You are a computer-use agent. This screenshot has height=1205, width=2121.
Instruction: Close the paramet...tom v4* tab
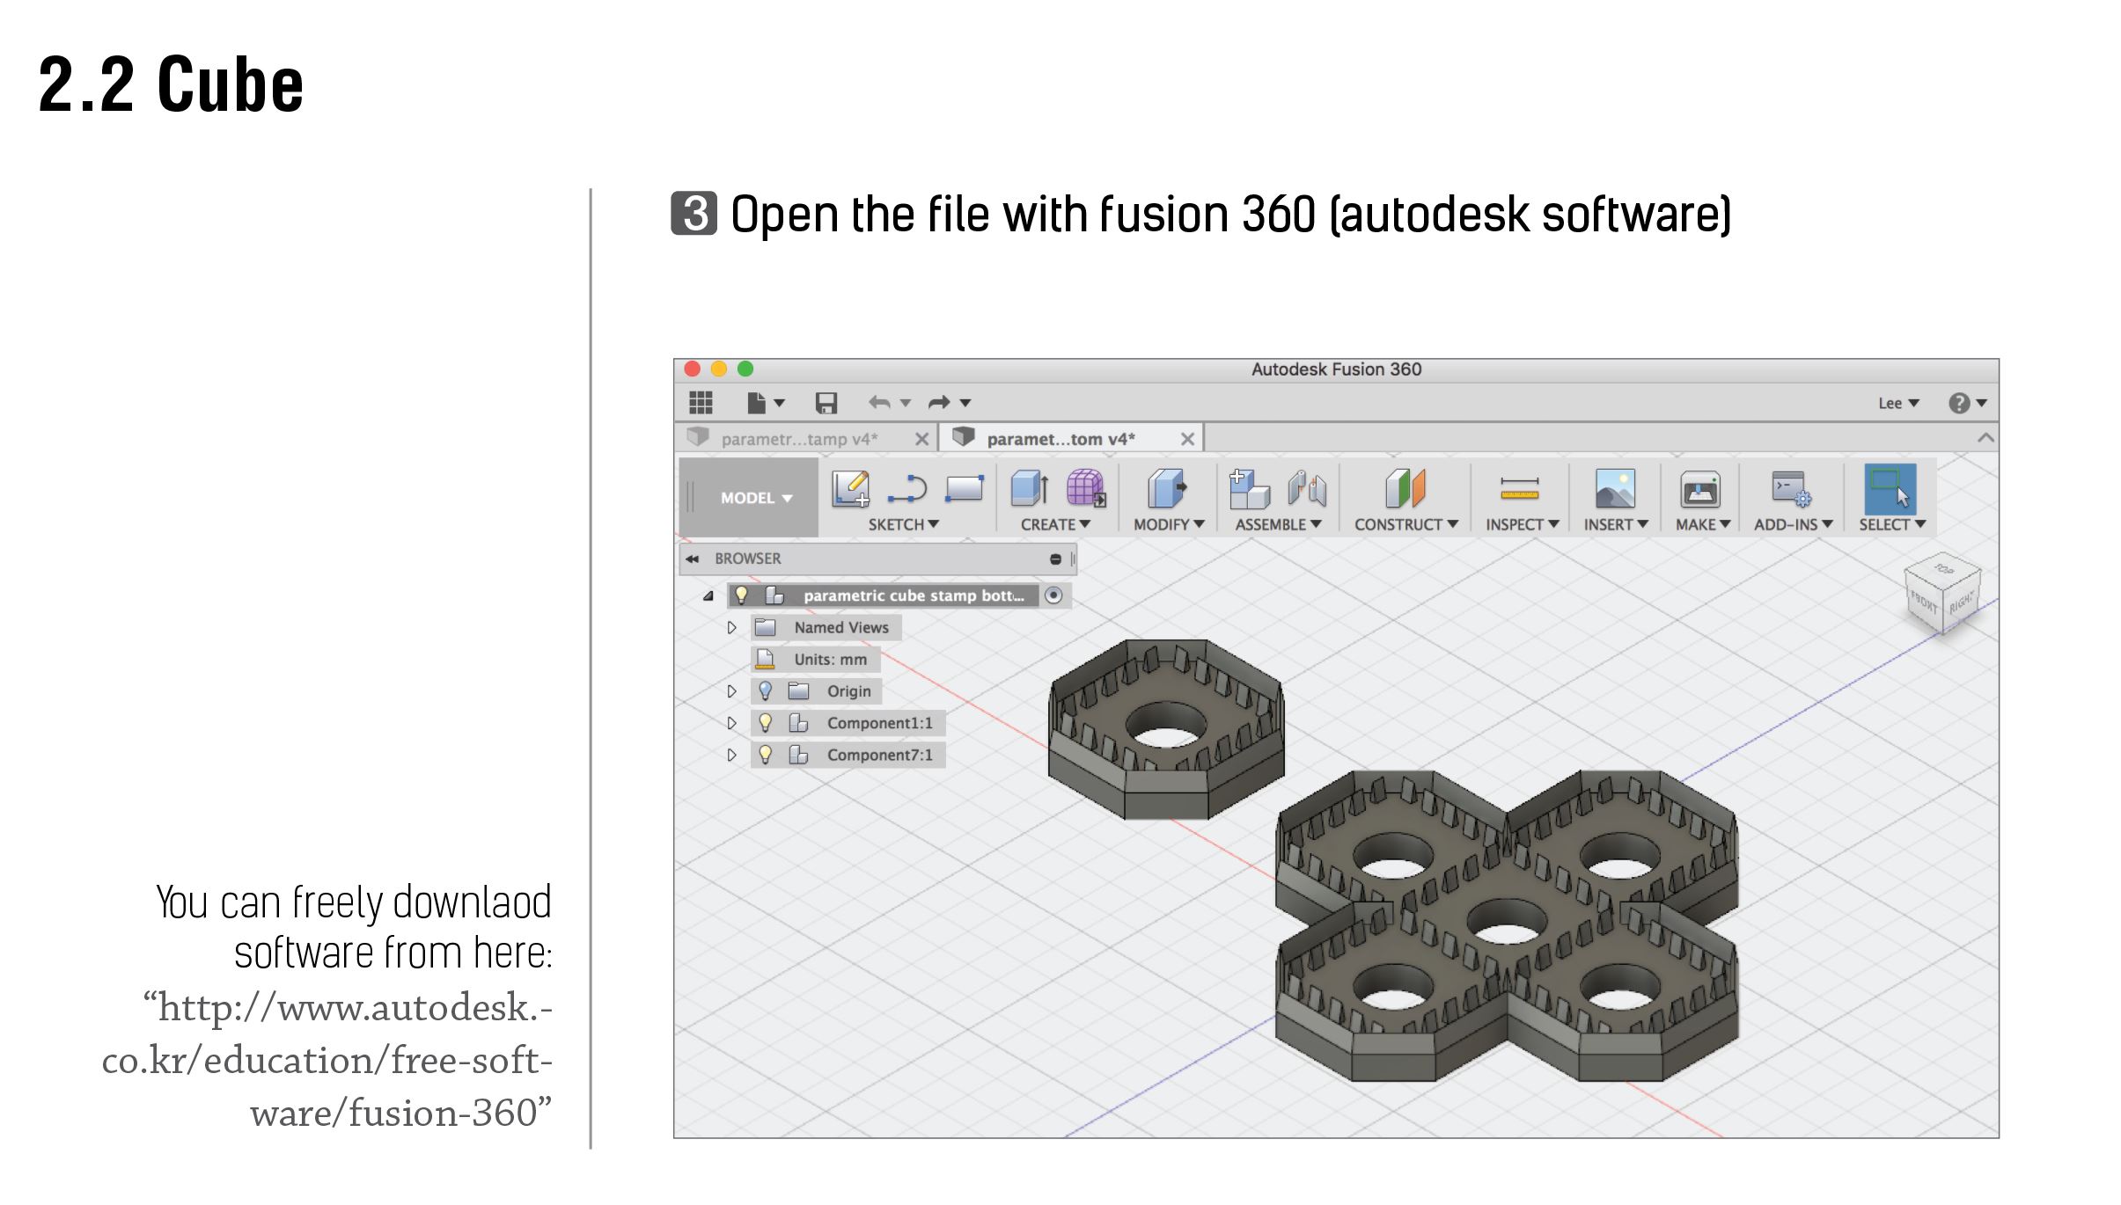(1187, 439)
